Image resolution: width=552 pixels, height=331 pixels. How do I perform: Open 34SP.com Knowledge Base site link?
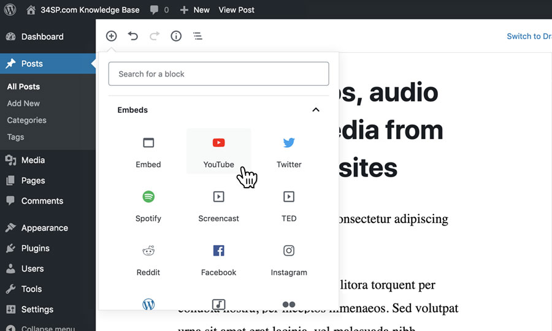coord(83,10)
